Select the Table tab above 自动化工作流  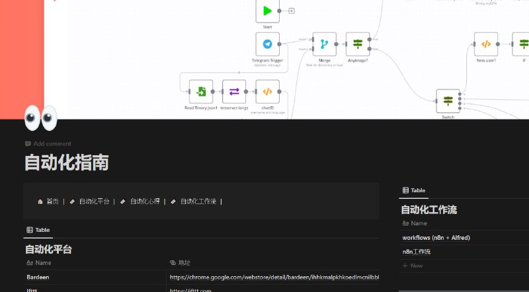414,190
